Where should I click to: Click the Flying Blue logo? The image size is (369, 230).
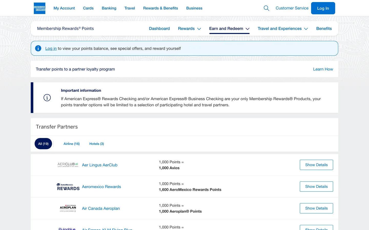coord(67,228)
